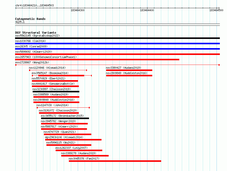
Task: Open esv2657963 (1000GenomesConsortiumPhase1) label
Action: (46, 57)
